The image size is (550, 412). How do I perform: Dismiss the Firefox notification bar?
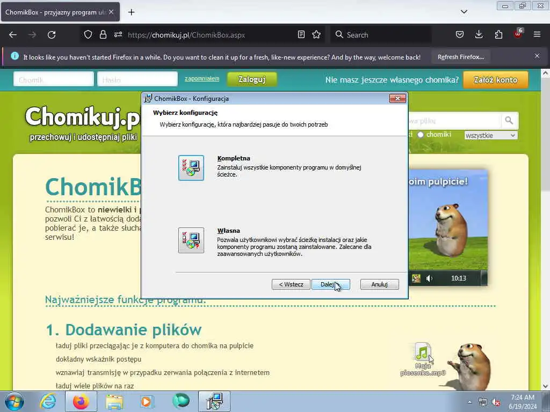[537, 56]
